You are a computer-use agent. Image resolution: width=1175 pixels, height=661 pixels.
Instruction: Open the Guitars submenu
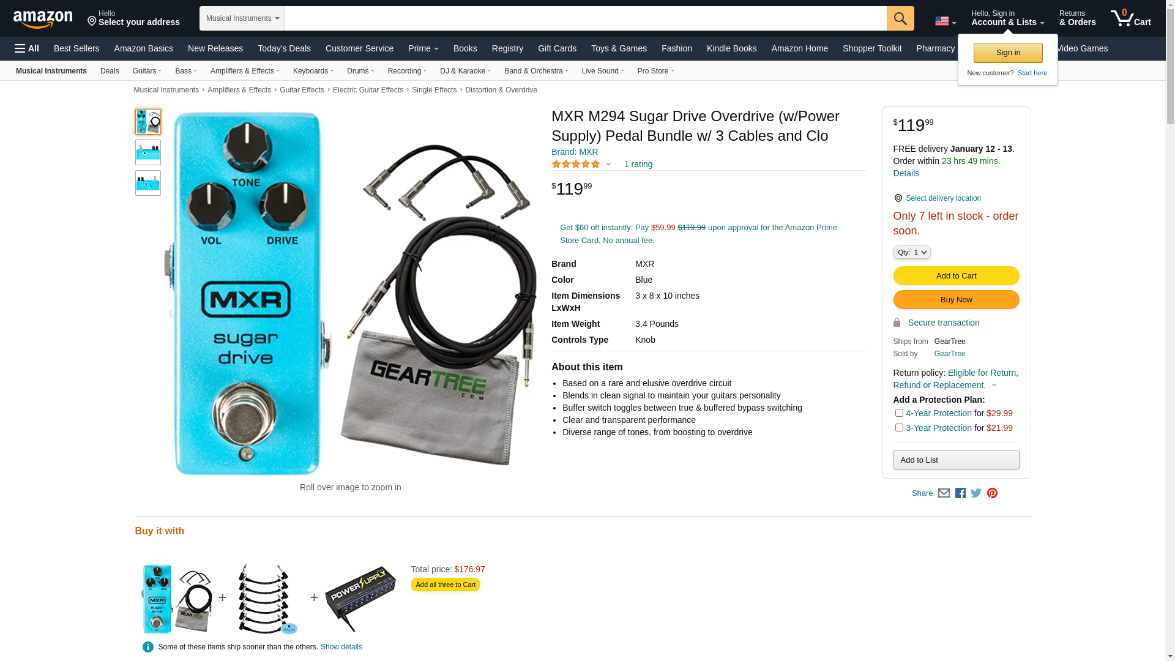coord(147,71)
